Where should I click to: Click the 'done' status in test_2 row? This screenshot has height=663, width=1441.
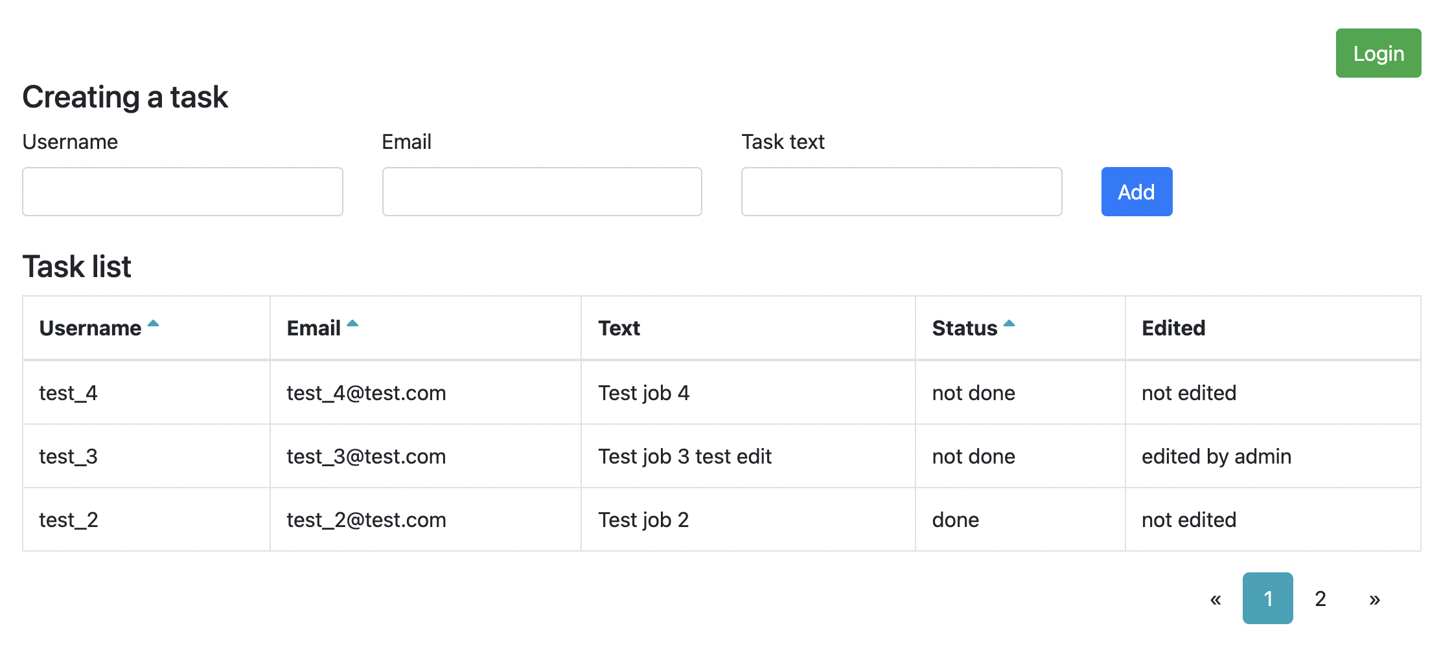(956, 520)
